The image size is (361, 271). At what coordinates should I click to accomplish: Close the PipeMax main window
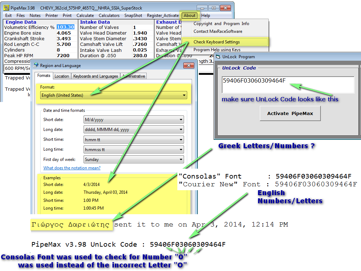coord(225,8)
